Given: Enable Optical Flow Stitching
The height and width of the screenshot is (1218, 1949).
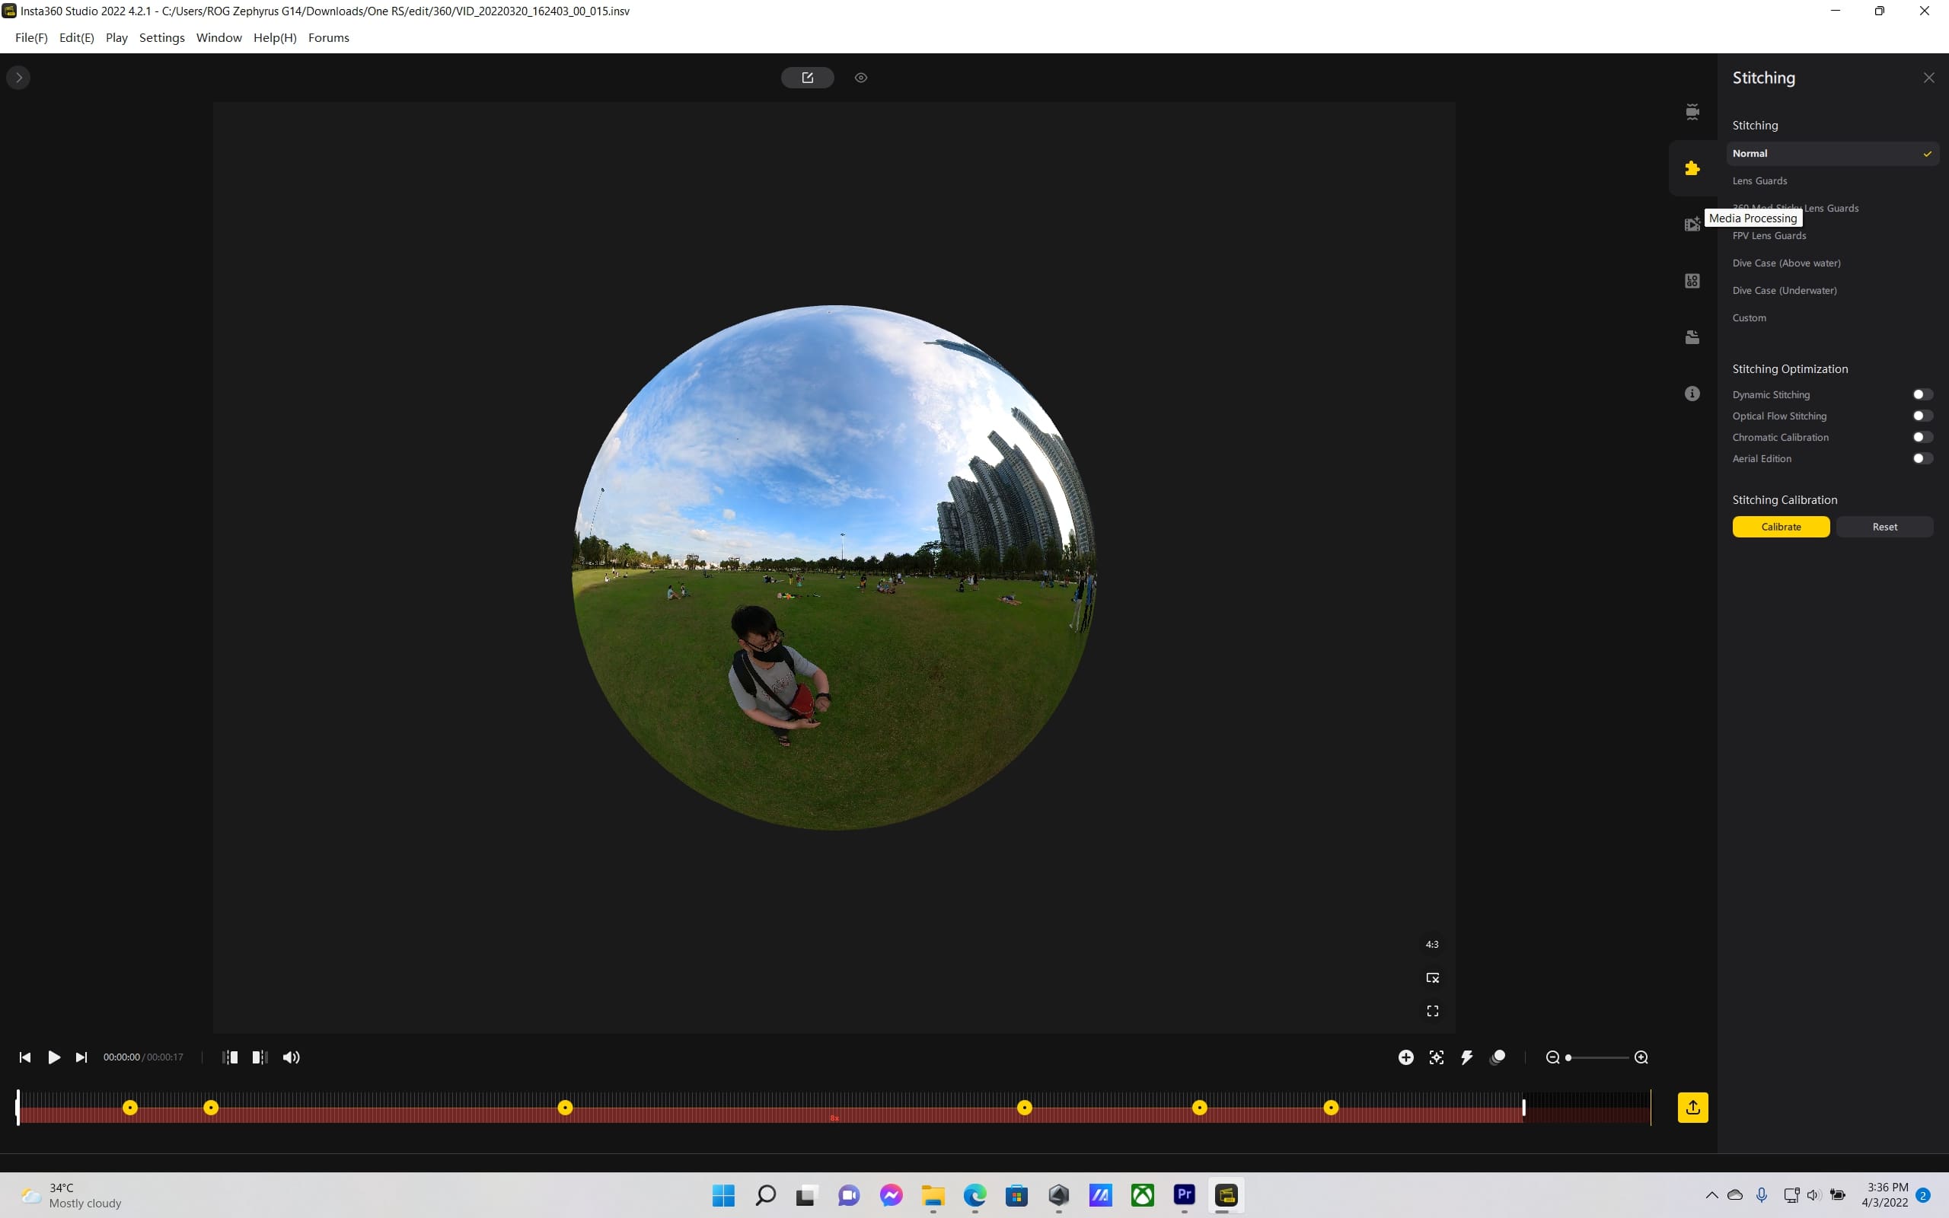Looking at the screenshot, I should pyautogui.click(x=1922, y=416).
